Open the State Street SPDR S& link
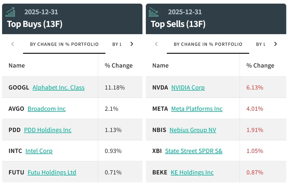The height and width of the screenshot is (184, 287). [194, 151]
